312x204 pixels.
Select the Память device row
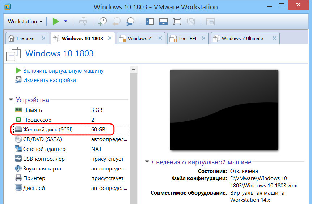pos(72,110)
